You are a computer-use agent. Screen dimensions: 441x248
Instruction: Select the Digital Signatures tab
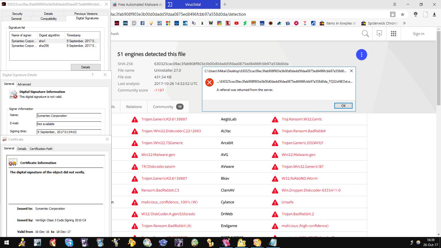point(87,18)
